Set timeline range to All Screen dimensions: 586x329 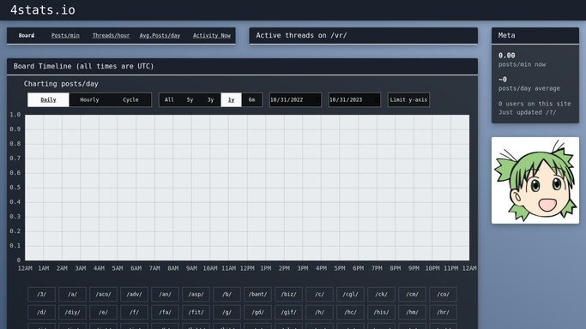pos(169,99)
